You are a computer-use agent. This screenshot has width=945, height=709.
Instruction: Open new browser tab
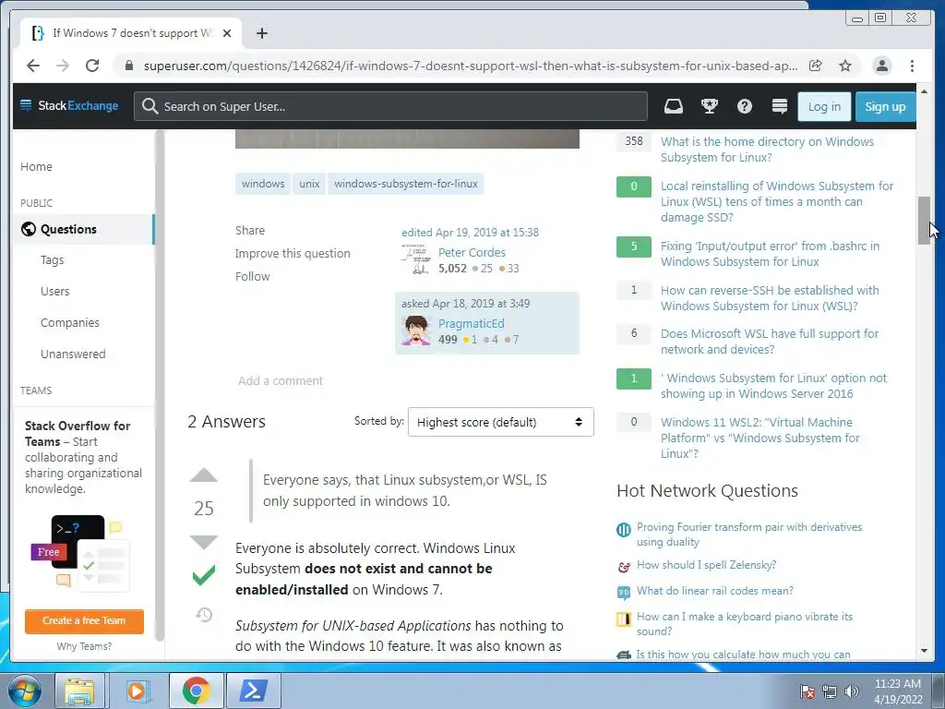tap(261, 33)
